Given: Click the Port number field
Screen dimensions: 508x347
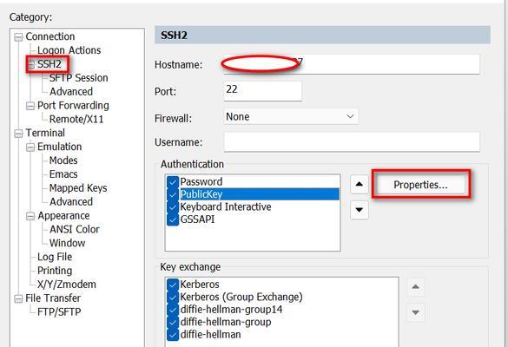Looking at the screenshot, I should pyautogui.click(x=263, y=90).
